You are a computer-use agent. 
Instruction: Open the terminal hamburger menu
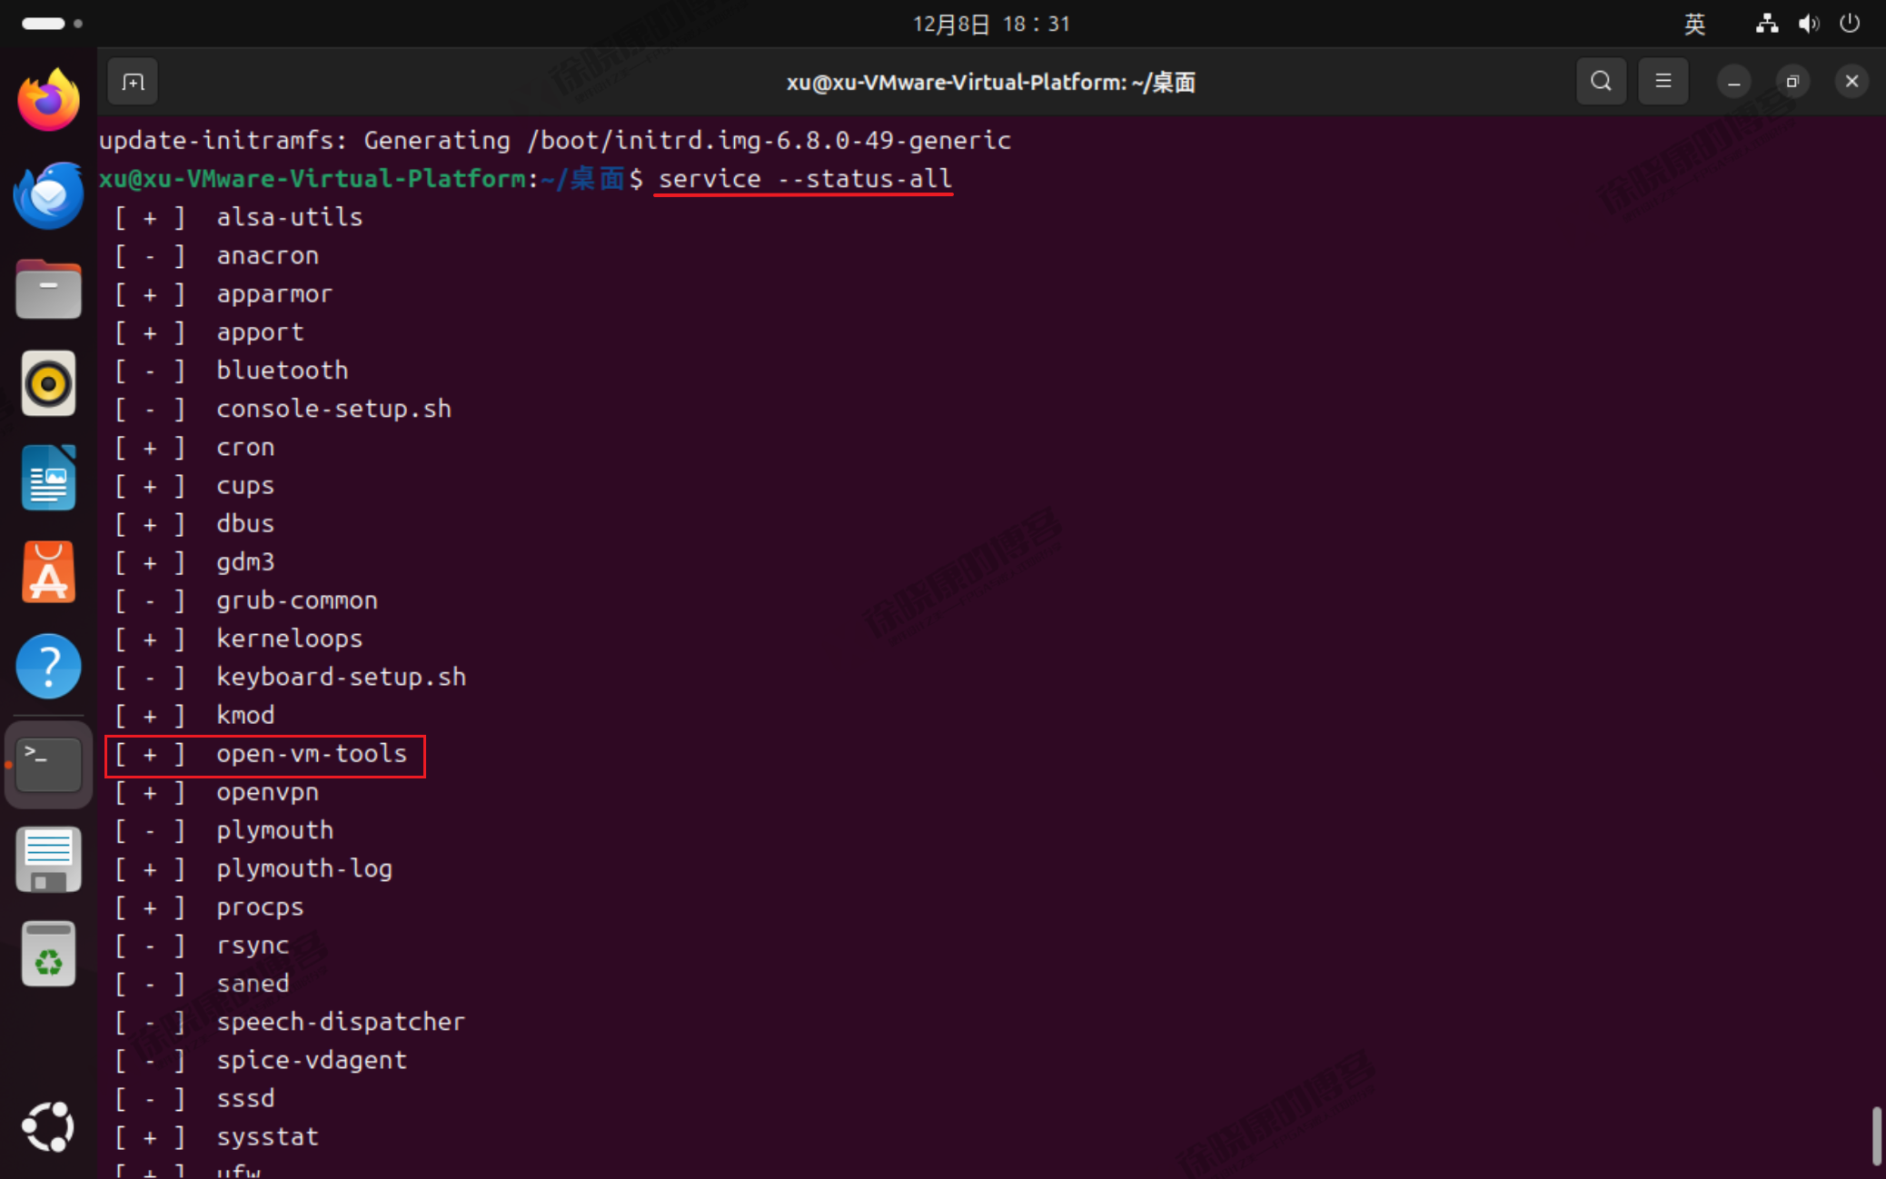pos(1663,81)
